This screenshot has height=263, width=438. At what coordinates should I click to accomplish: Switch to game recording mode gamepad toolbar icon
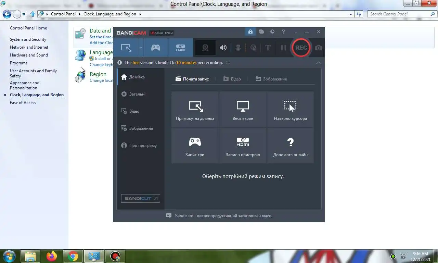pyautogui.click(x=156, y=48)
